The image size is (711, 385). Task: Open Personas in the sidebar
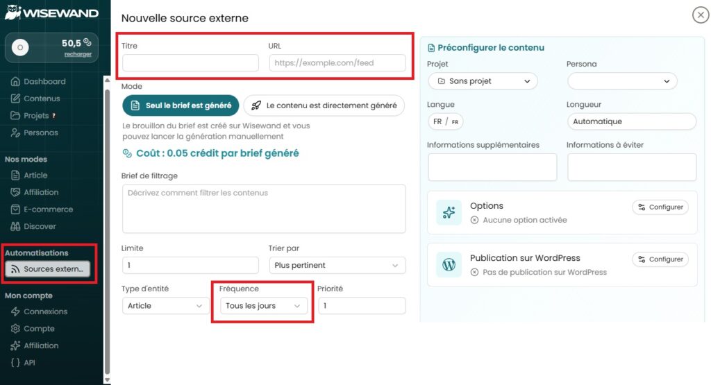pos(35,132)
